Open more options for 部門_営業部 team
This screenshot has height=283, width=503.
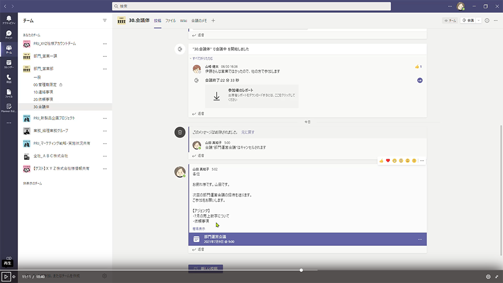tap(105, 68)
